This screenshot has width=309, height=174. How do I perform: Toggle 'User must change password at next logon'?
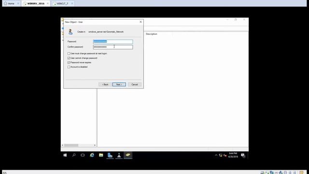pos(69,54)
